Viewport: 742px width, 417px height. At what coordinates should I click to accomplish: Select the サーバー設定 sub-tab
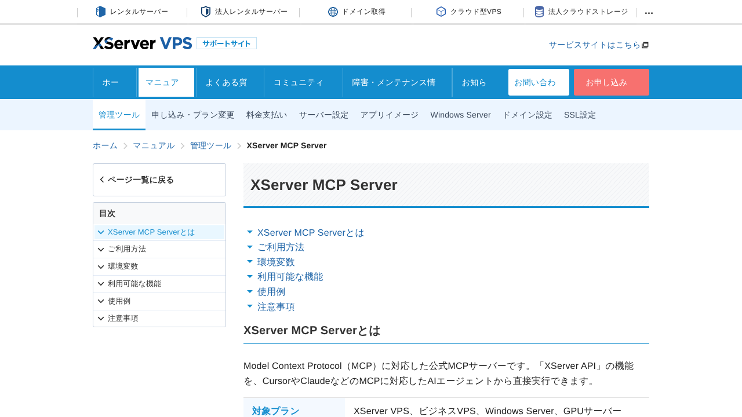(x=323, y=115)
